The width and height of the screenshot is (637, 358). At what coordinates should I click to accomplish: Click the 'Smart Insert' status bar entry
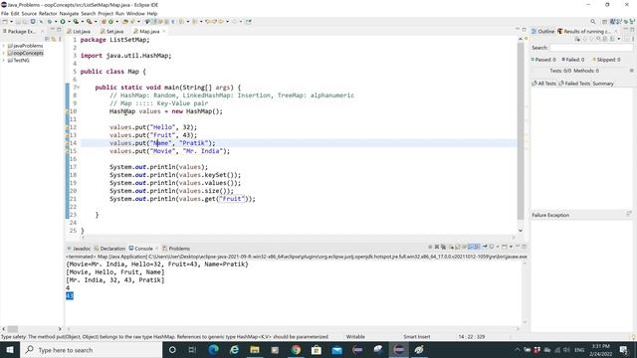pyautogui.click(x=416, y=336)
